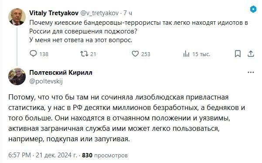
Task: Click the '7 ч' timestamp
Action: tap(128, 13)
